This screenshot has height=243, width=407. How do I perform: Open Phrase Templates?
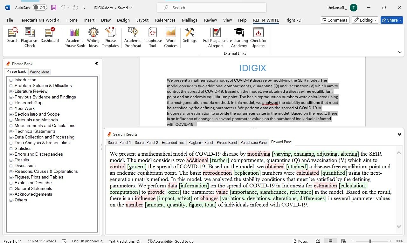[x=110, y=37]
